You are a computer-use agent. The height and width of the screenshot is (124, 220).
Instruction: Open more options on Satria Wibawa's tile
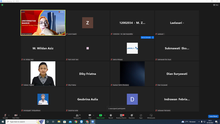[x=153, y=38]
